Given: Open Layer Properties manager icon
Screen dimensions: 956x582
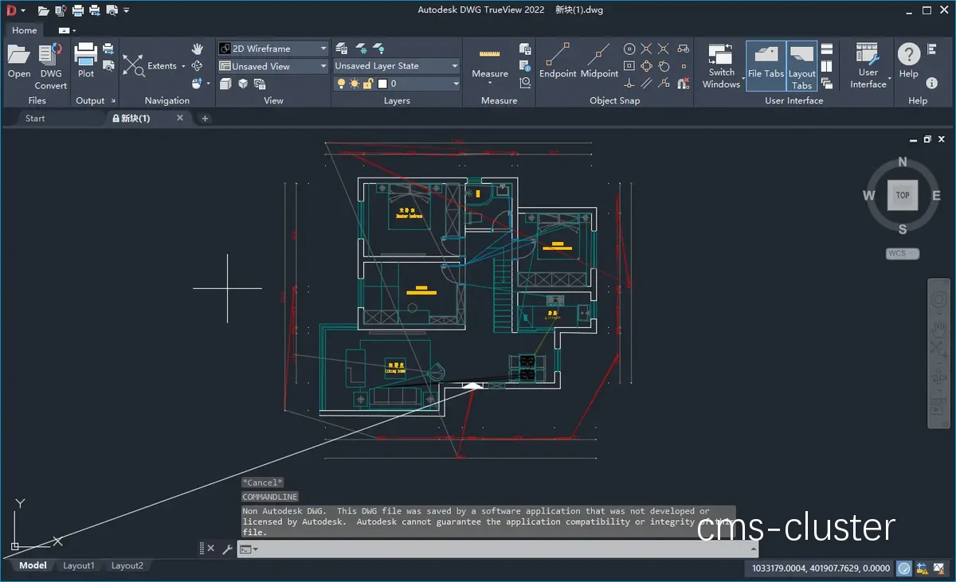Looking at the screenshot, I should [x=342, y=49].
